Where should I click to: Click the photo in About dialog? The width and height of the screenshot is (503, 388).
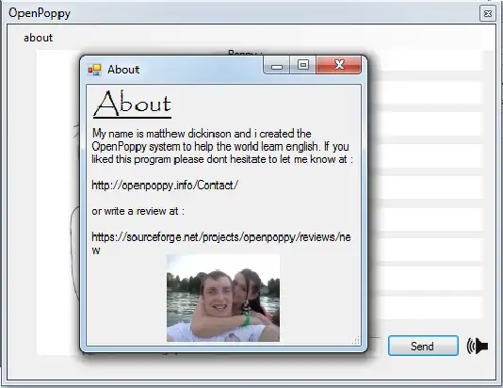pyautogui.click(x=223, y=299)
